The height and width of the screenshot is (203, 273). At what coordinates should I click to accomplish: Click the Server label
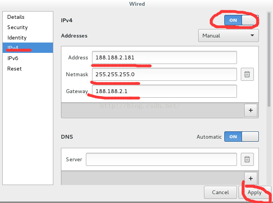point(74,159)
